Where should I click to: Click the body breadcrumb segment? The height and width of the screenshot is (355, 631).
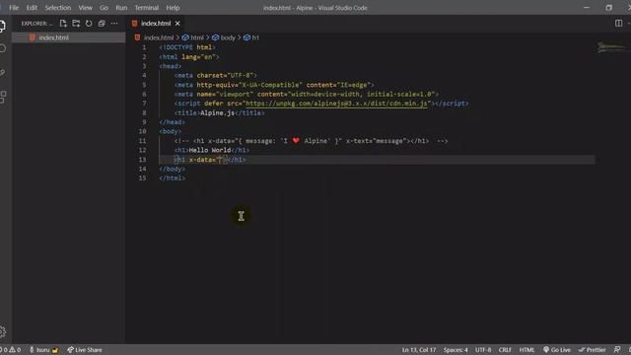coord(228,37)
